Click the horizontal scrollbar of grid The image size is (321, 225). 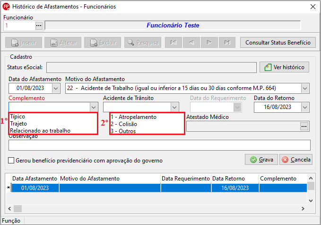click(x=156, y=208)
